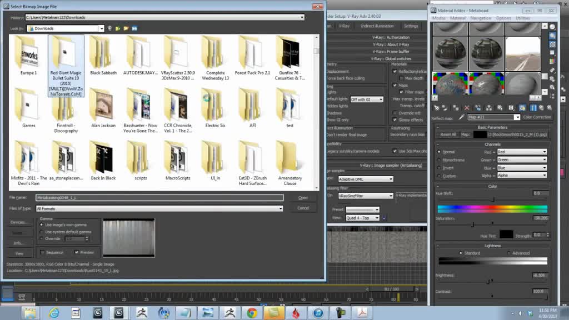
Task: Open the Adaptive DMC sampler type dropdown
Action: (x=391, y=179)
